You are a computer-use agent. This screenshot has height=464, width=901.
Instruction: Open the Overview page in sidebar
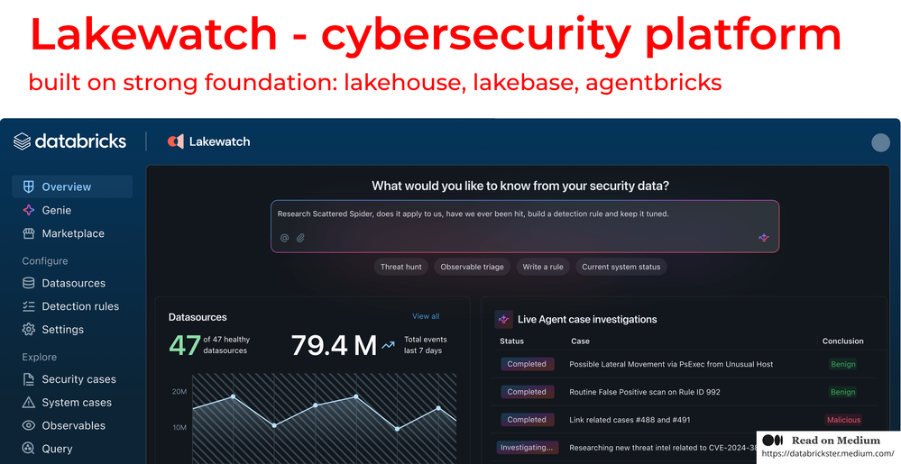(x=67, y=187)
